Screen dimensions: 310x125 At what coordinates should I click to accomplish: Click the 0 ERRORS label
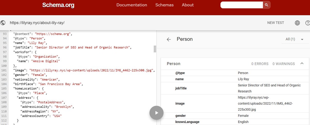point(260,64)
